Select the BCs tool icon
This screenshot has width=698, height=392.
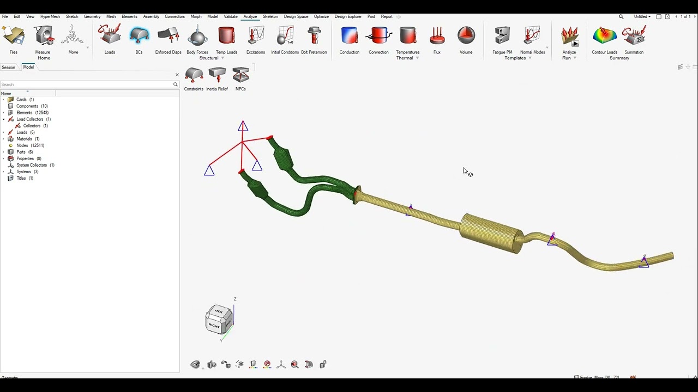(139, 40)
